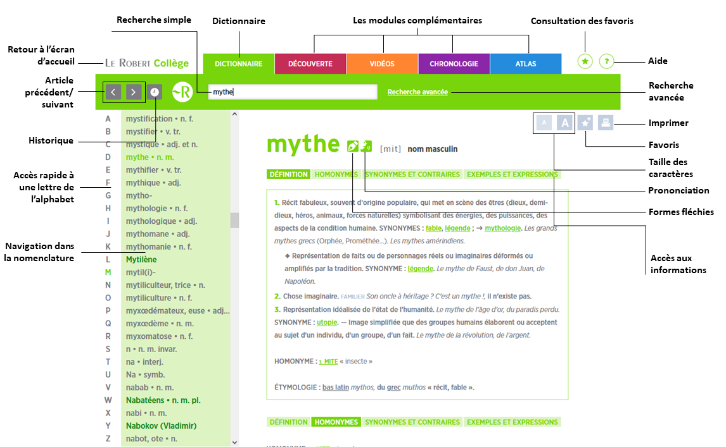726x447 pixels.
Task: Follow the légende synonym link
Action: pyautogui.click(x=457, y=228)
